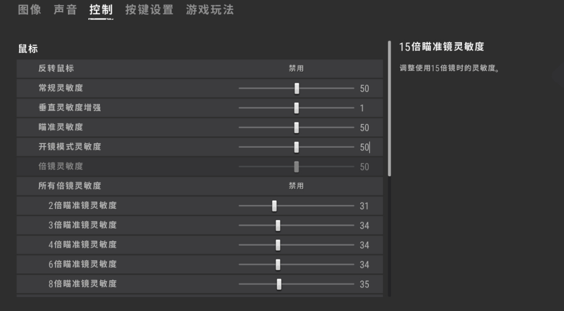Adjust the 瞄准灵敏度 slider
This screenshot has width=564, height=311.
point(297,128)
